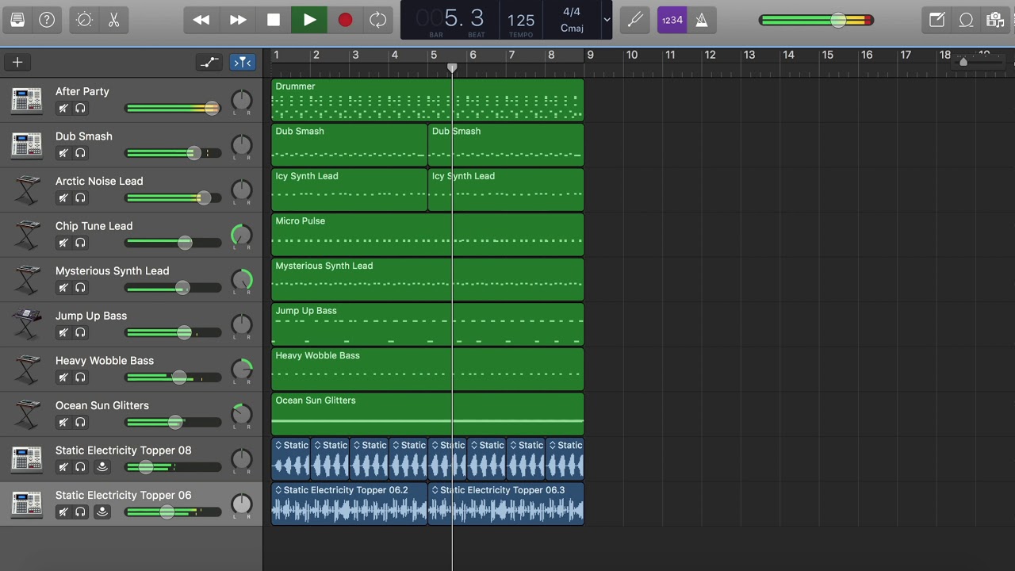The height and width of the screenshot is (571, 1015).
Task: Select the second Icy Synth Lead region
Action: (506, 190)
